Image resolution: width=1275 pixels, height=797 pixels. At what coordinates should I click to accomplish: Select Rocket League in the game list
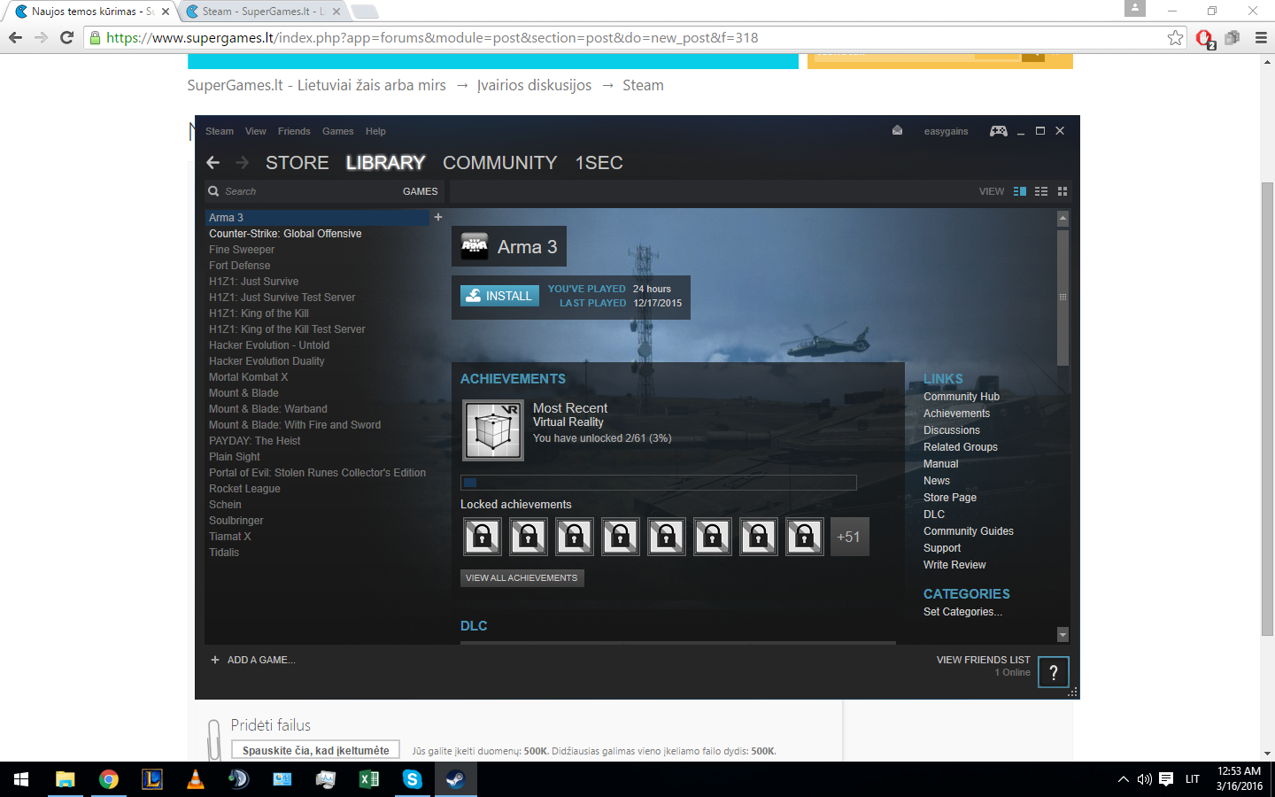244,489
